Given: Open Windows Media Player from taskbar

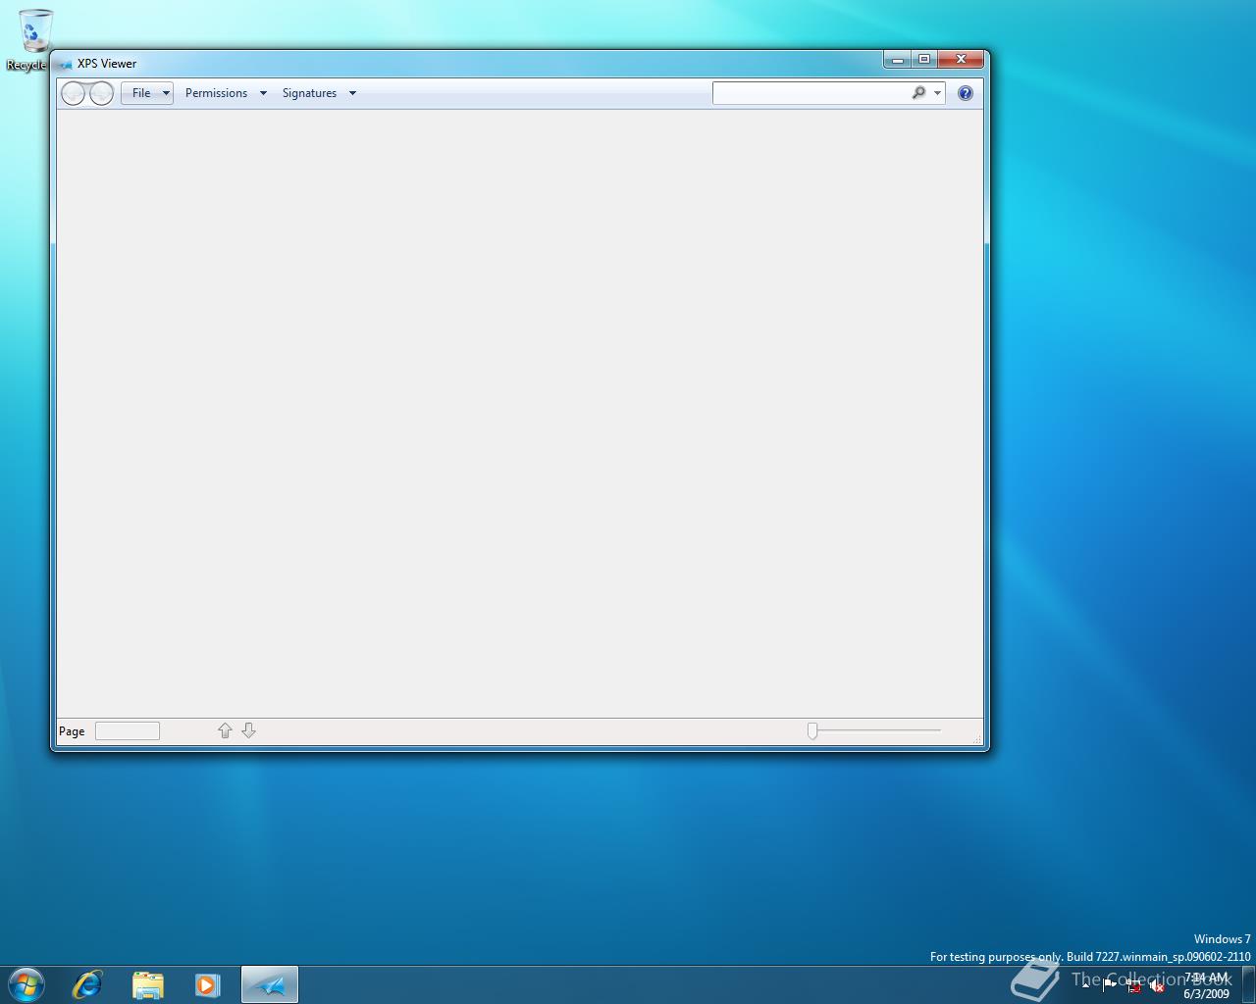Looking at the screenshot, I should (x=207, y=984).
